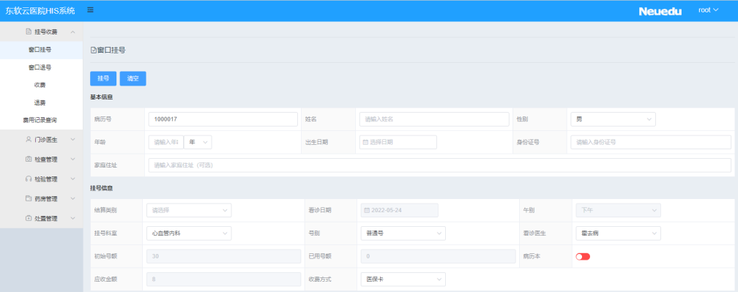
Task: Open the 性别 dropdown showing 男
Action: pyautogui.click(x=613, y=119)
